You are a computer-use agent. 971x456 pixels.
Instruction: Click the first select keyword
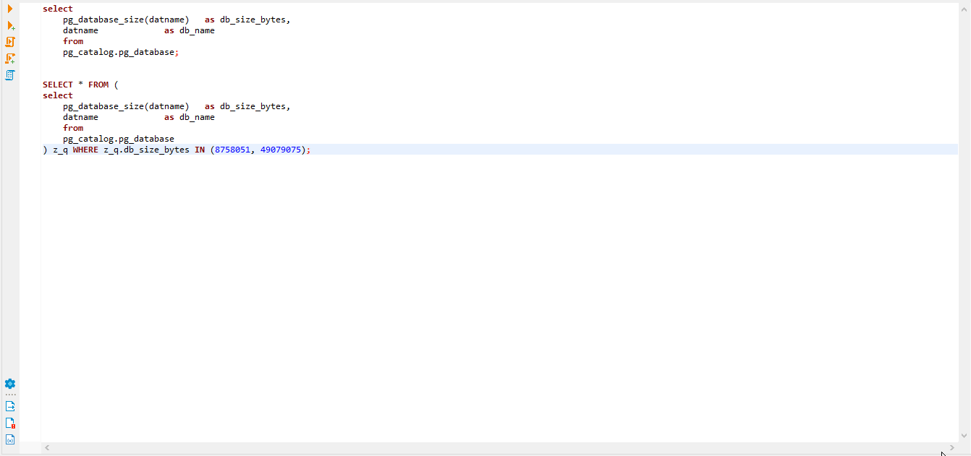point(59,9)
